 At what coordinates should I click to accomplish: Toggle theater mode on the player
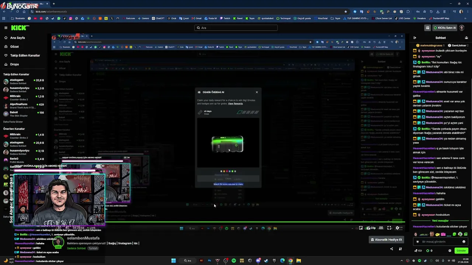click(x=381, y=228)
